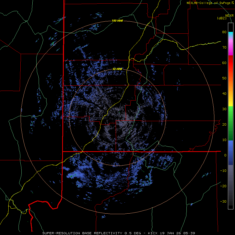Click the 100 NMI range ring label
The width and height of the screenshot is (235, 235).
[x=117, y=21]
